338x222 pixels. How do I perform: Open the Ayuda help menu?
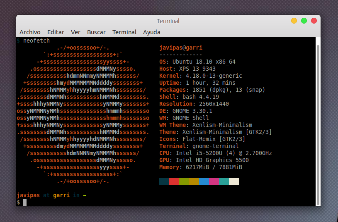151,32
